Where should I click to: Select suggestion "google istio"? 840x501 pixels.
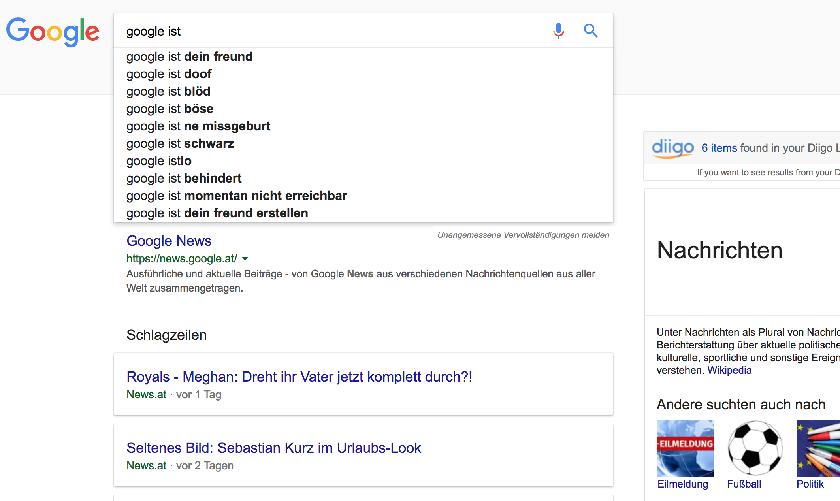tap(159, 161)
